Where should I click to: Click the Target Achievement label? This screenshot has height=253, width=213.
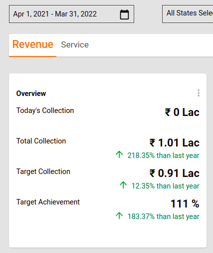tap(48, 202)
